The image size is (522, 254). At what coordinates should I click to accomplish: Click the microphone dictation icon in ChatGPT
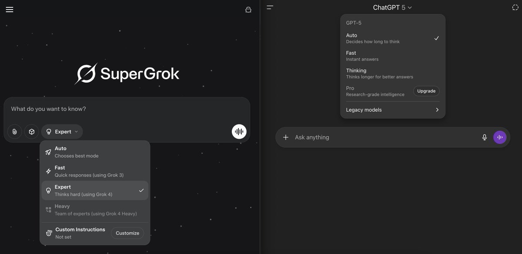485,137
